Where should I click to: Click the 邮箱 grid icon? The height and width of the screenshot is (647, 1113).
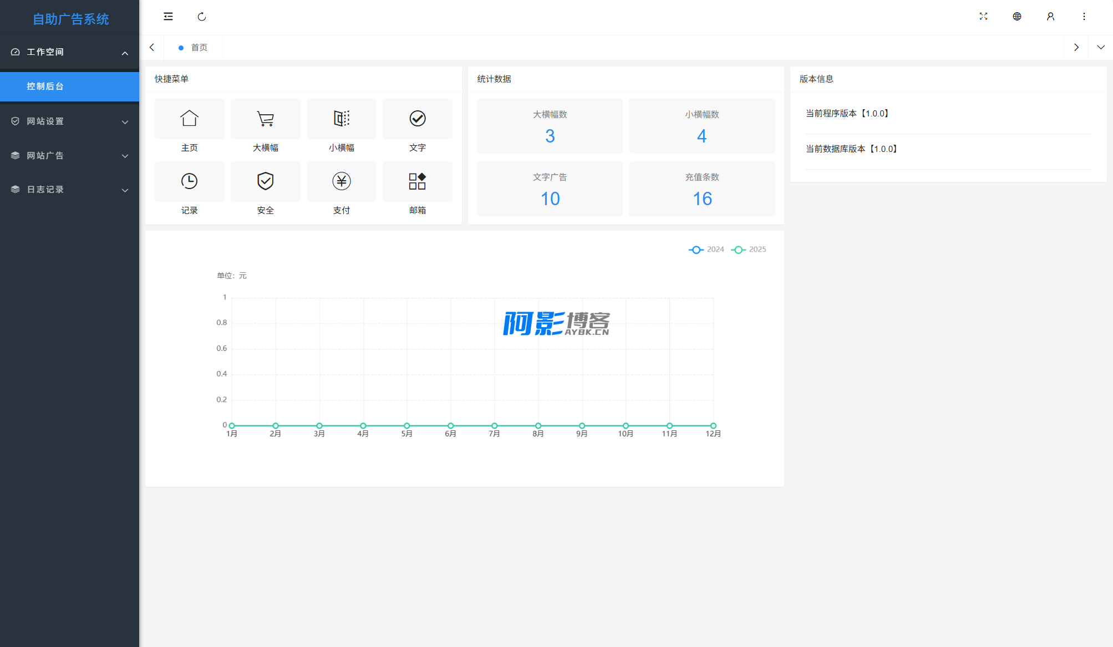pos(417,181)
